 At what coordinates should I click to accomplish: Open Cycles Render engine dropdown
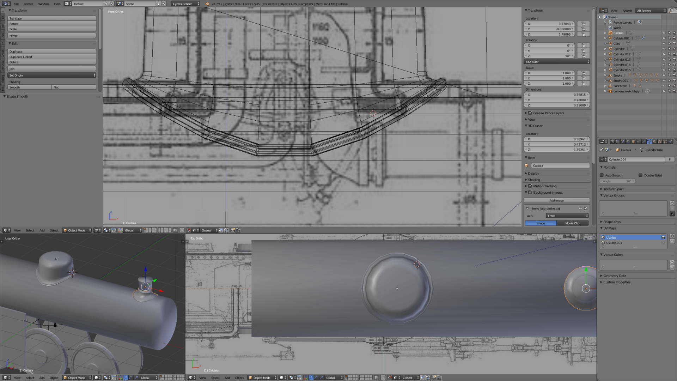point(186,4)
